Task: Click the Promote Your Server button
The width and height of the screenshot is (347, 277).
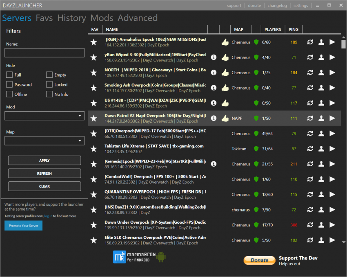Action: (23, 226)
